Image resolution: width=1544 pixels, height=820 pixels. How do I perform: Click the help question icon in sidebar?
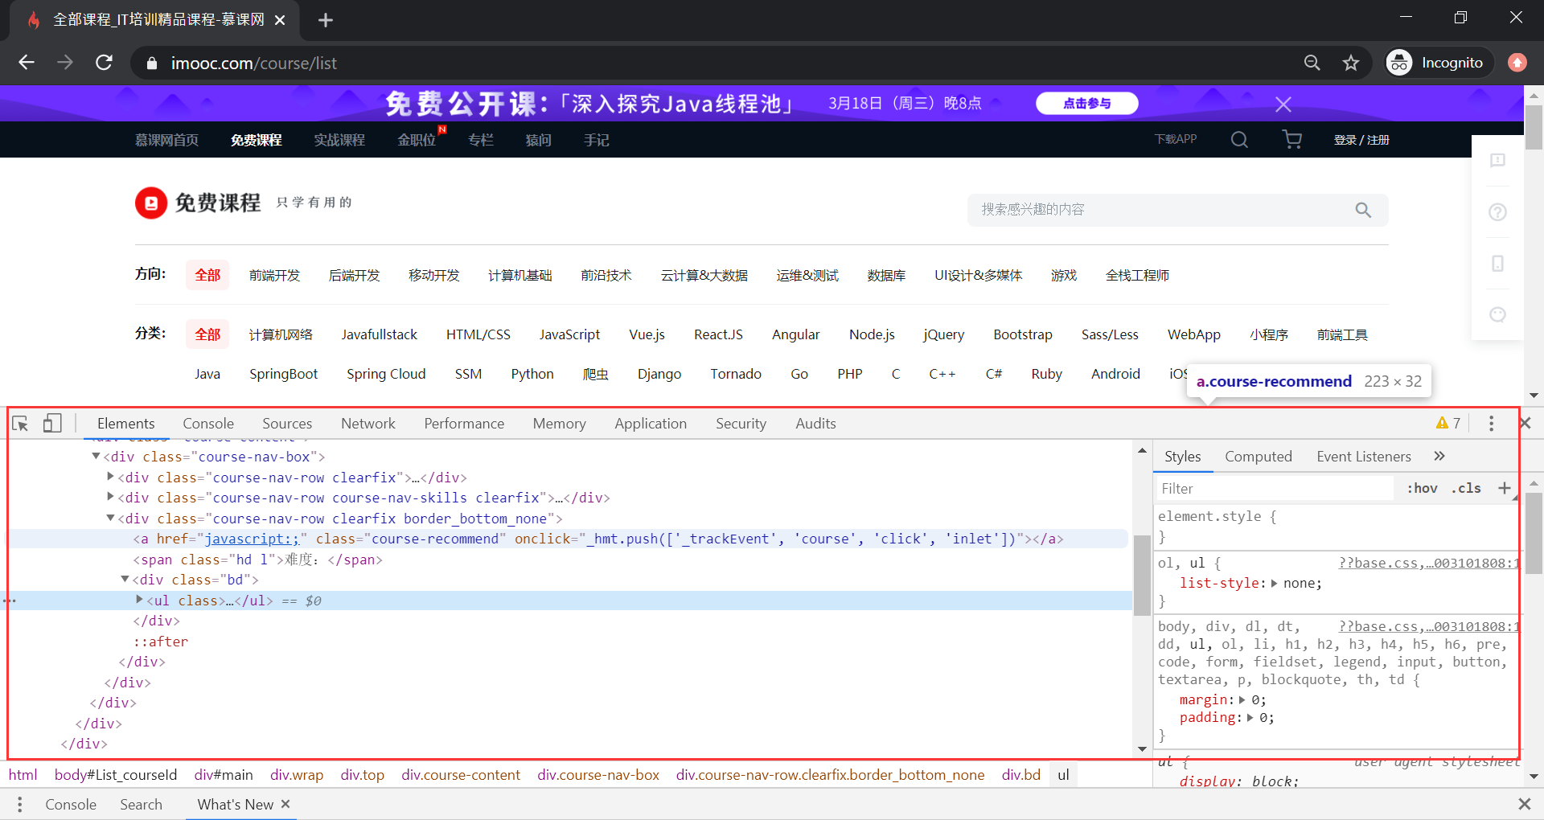coord(1497,212)
